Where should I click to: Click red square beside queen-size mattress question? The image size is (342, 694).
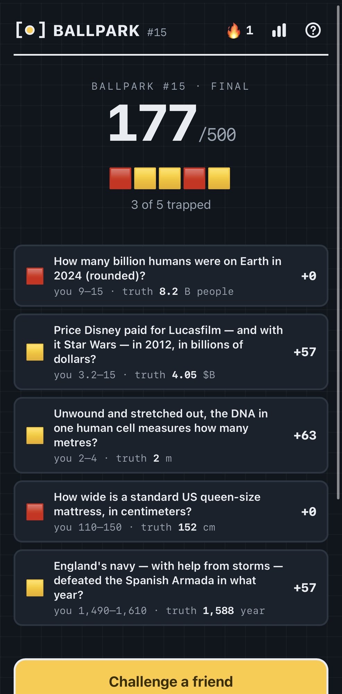pos(35,512)
